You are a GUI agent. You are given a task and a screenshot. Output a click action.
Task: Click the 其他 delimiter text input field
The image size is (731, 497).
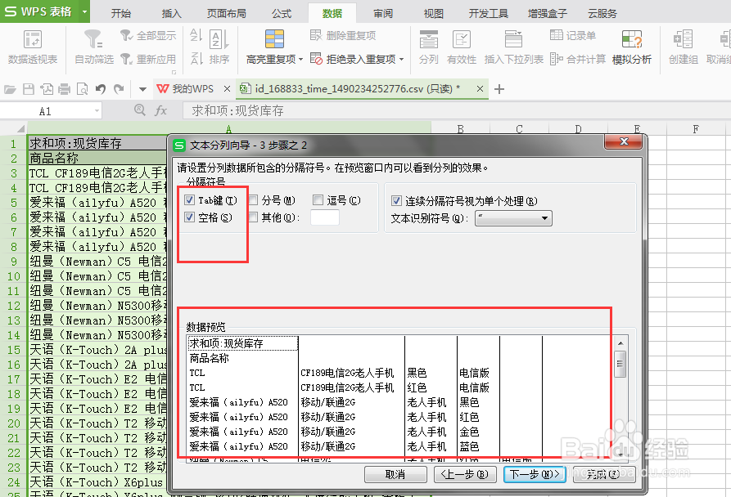(325, 217)
